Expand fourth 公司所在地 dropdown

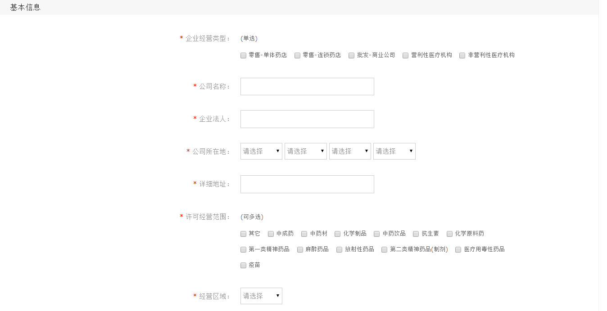pyautogui.click(x=394, y=151)
